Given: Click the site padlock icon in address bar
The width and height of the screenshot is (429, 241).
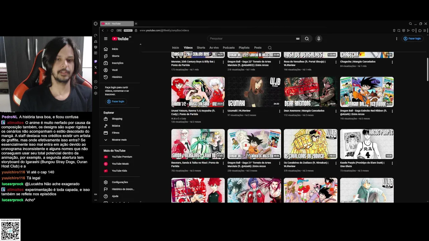Looking at the screenshot, I should (137, 30).
